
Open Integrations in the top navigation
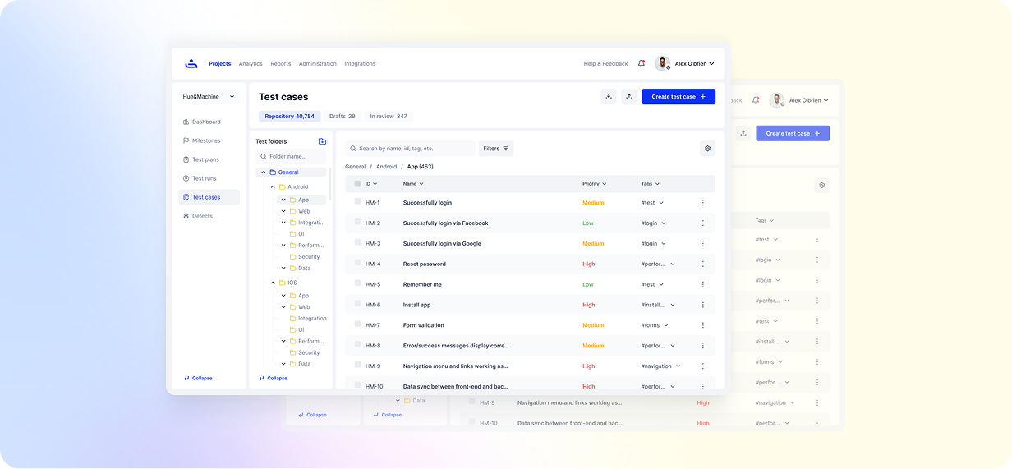(360, 63)
